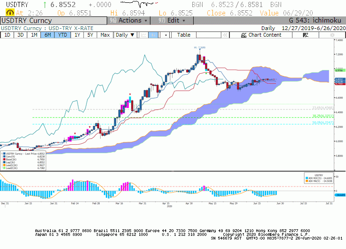Select the Max range tab
The width and height of the screenshot is (346, 249).
tap(105, 35)
